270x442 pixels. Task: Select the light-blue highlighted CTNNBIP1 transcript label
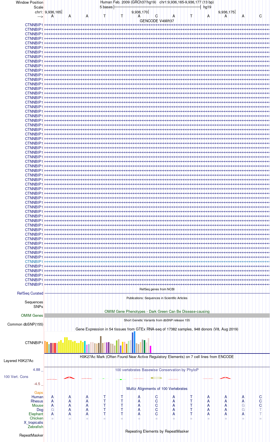[34, 262]
